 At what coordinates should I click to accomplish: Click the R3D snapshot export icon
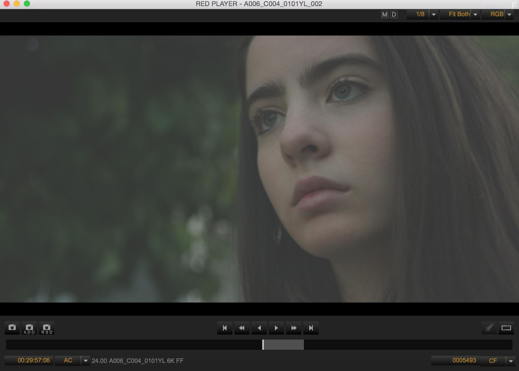coord(46,328)
